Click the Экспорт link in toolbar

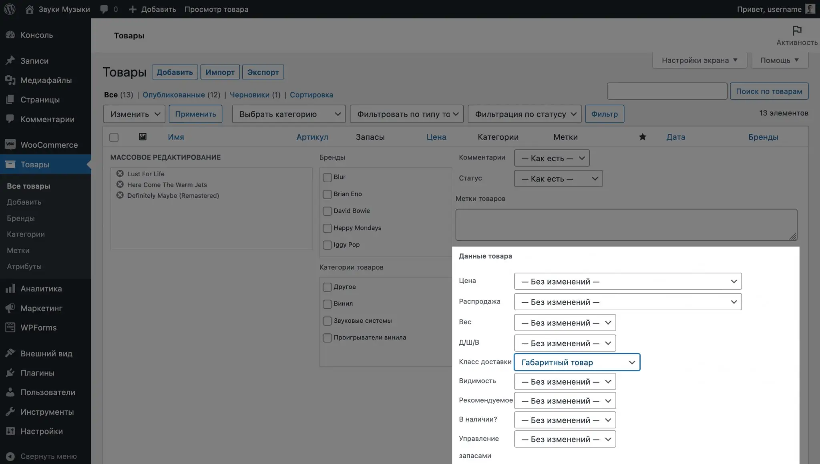[263, 72]
